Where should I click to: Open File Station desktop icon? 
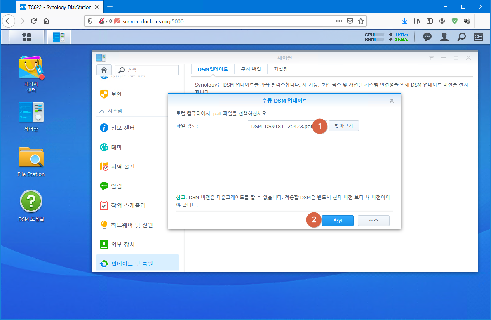point(31,161)
